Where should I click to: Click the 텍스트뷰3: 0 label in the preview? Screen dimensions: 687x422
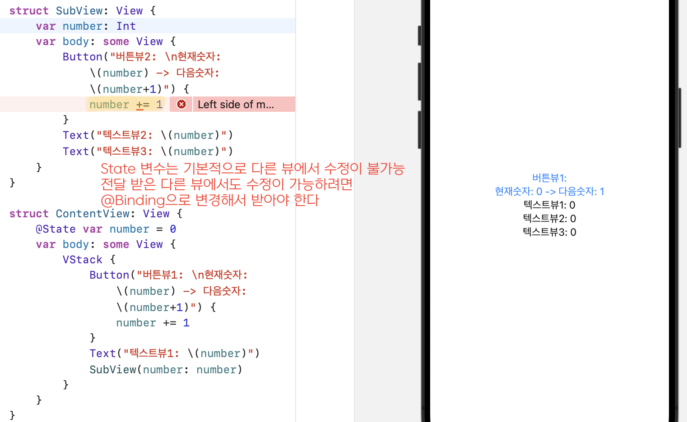[549, 232]
